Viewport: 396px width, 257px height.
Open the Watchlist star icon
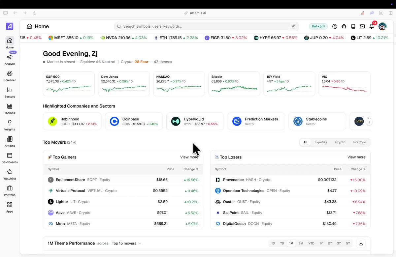(x=10, y=172)
